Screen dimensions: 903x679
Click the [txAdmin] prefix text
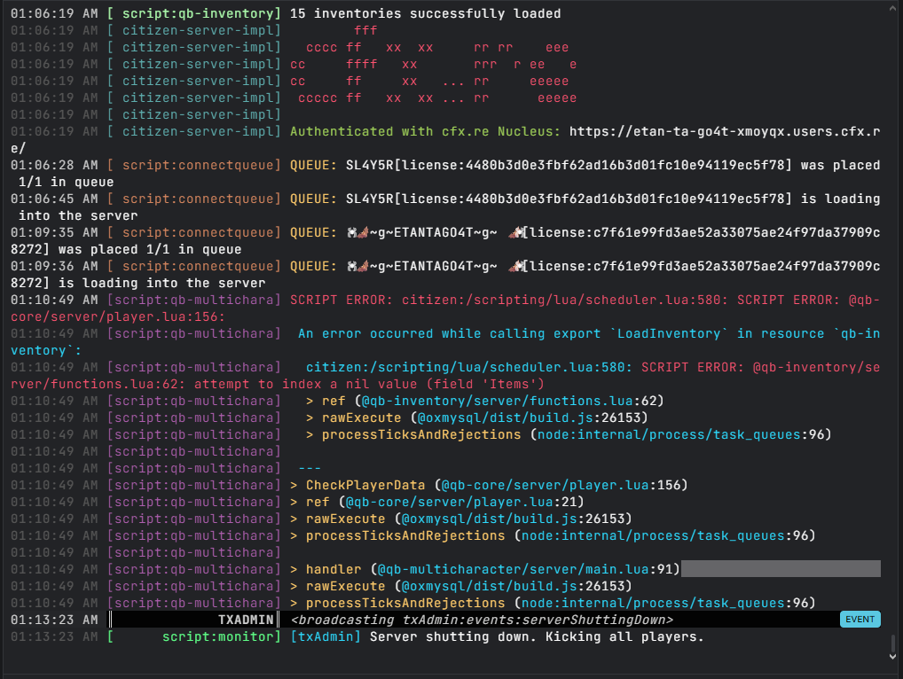326,636
